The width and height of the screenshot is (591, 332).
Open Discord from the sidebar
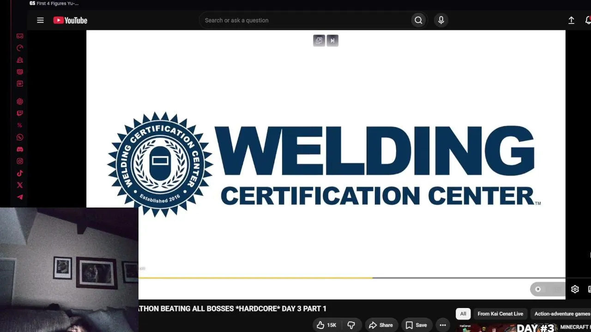tap(20, 149)
